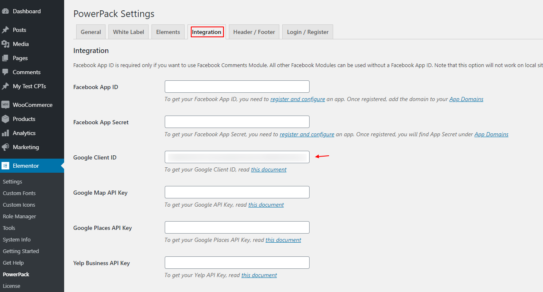Click the Google Client ID document link
This screenshot has height=292, width=543.
pos(269,169)
